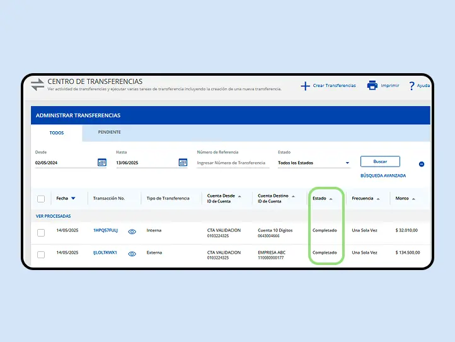Open transaction link IJLOLTKWX1
This screenshot has width=455, height=342.
(x=105, y=252)
